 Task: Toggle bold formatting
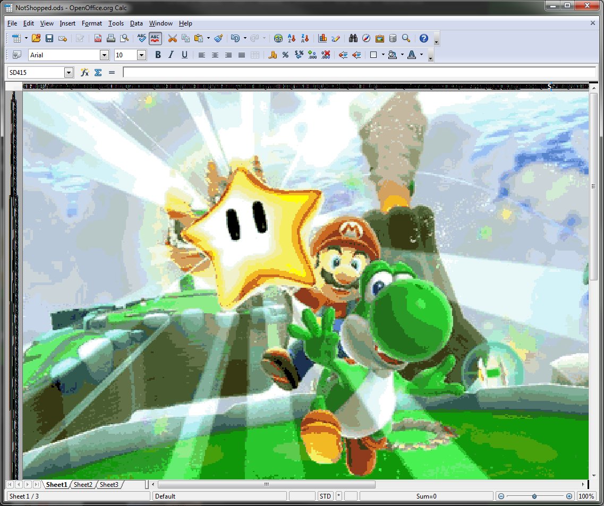158,55
